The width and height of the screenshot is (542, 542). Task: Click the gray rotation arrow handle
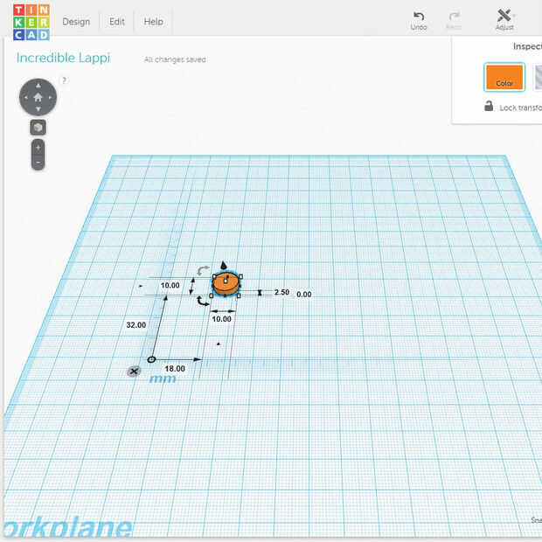[x=203, y=270]
